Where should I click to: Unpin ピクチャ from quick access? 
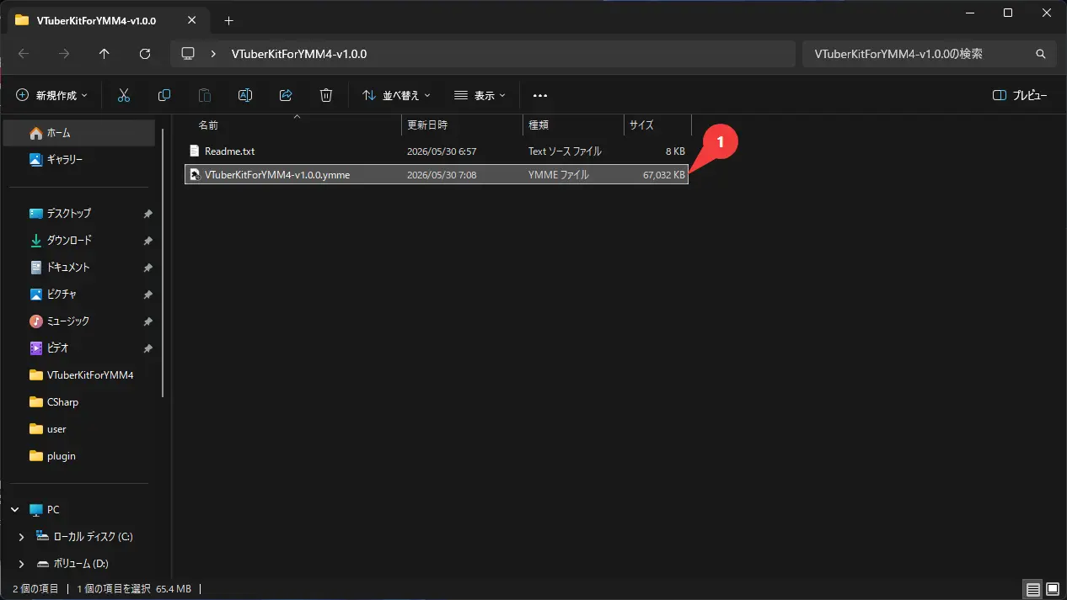point(147,295)
